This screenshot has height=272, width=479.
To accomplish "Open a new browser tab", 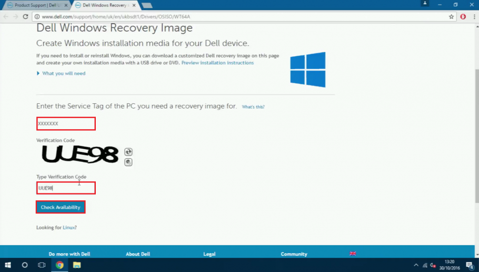I will pyautogui.click(x=147, y=5).
